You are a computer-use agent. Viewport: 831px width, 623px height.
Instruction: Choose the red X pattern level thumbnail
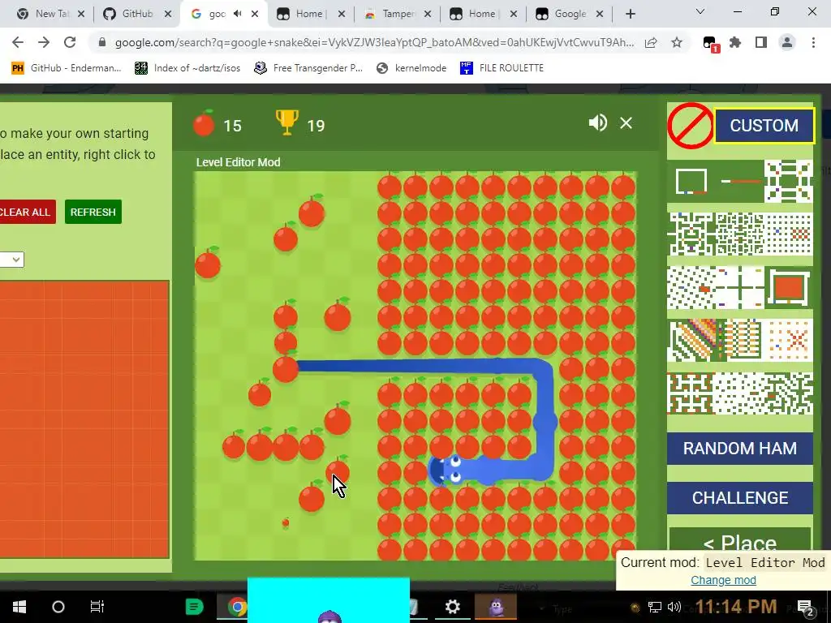(789, 340)
